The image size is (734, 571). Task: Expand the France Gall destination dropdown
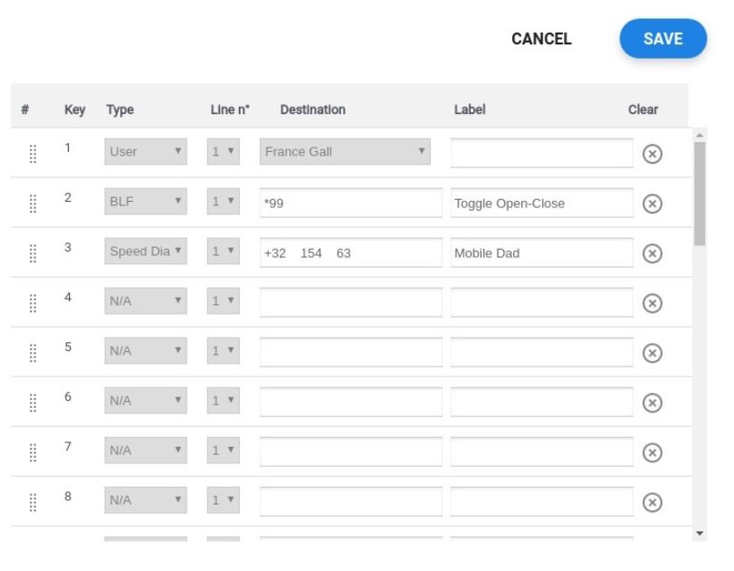pos(345,152)
